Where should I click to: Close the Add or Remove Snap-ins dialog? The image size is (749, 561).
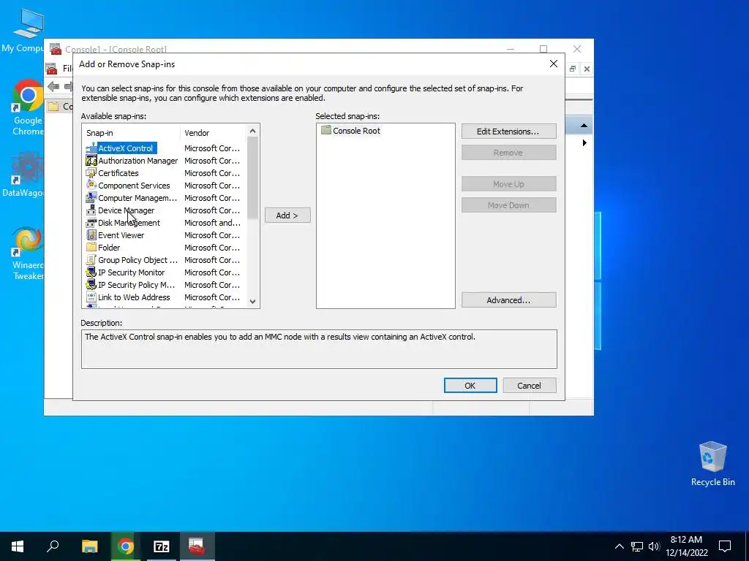[x=553, y=64]
